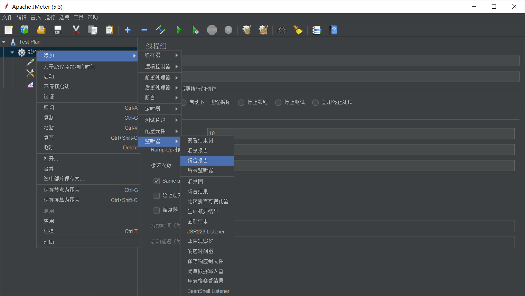This screenshot has width=525, height=296.
Task: Click the thread count field showing 10
Action: point(361,133)
